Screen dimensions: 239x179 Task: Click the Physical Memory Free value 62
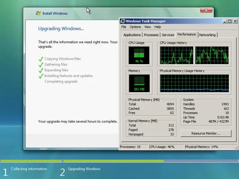[172, 113]
